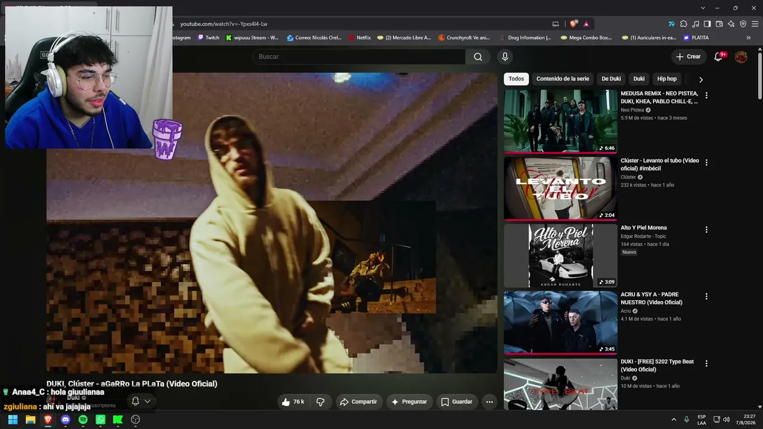Show hidden bookmarks with double chevron
The image size is (763, 429).
(x=749, y=38)
